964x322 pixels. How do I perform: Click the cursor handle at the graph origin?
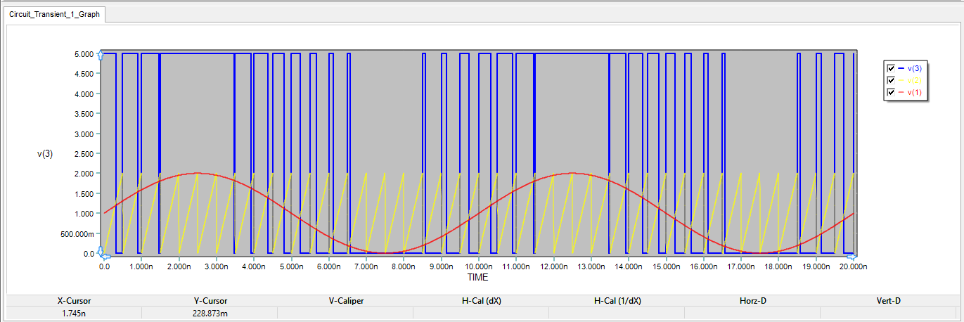coord(101,252)
